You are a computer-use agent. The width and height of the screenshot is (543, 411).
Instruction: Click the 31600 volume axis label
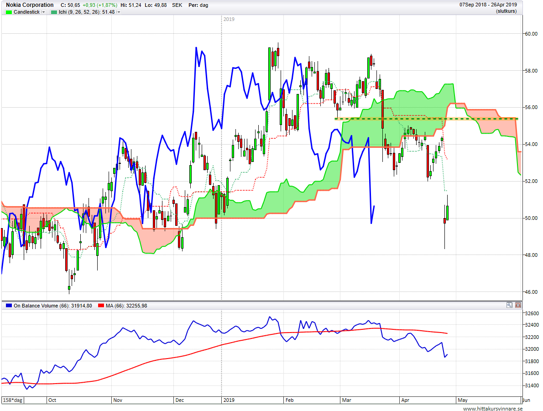click(x=532, y=373)
